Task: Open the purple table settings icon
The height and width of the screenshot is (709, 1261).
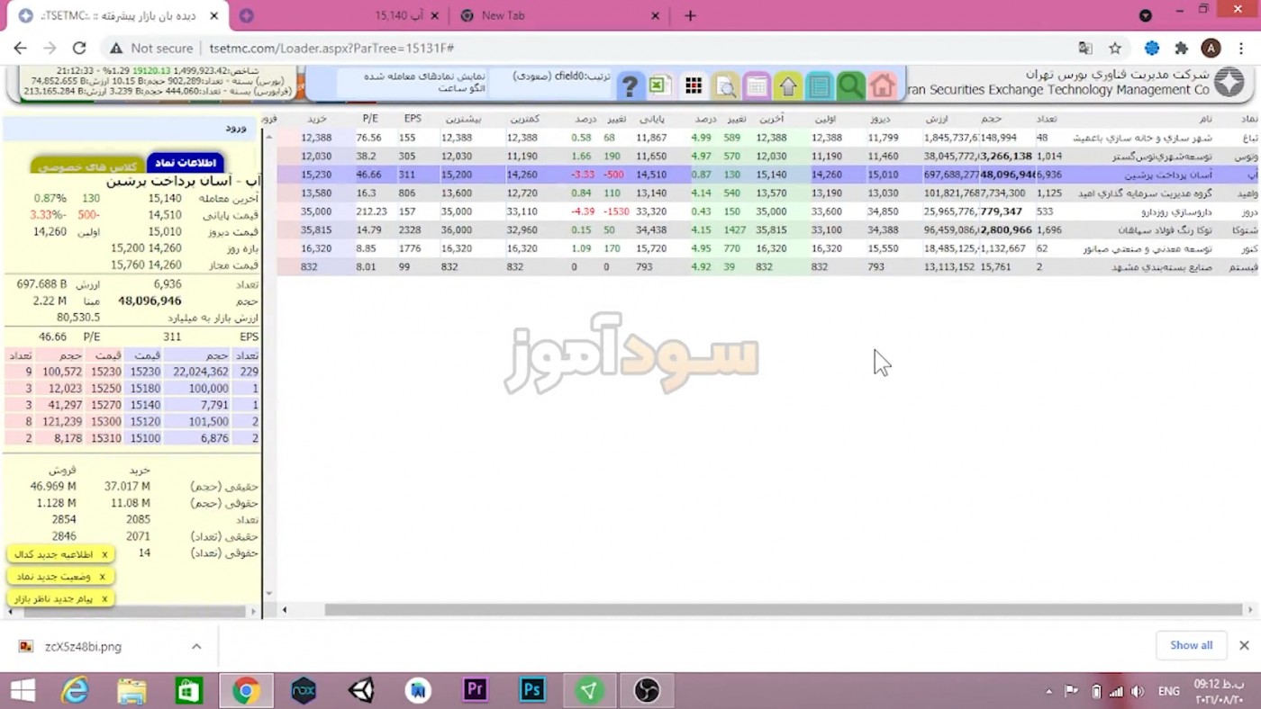Action: pos(757,86)
